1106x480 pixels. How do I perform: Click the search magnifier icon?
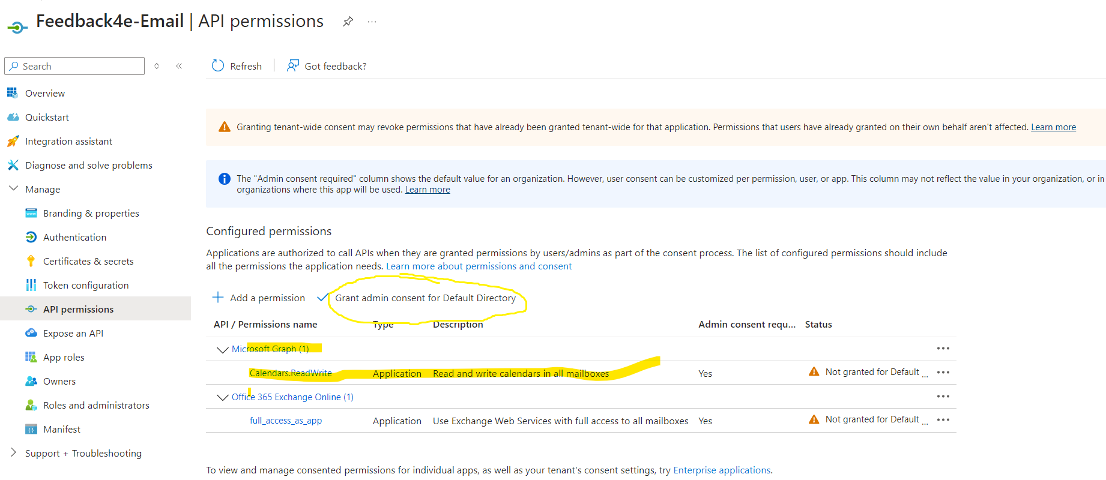tap(14, 66)
